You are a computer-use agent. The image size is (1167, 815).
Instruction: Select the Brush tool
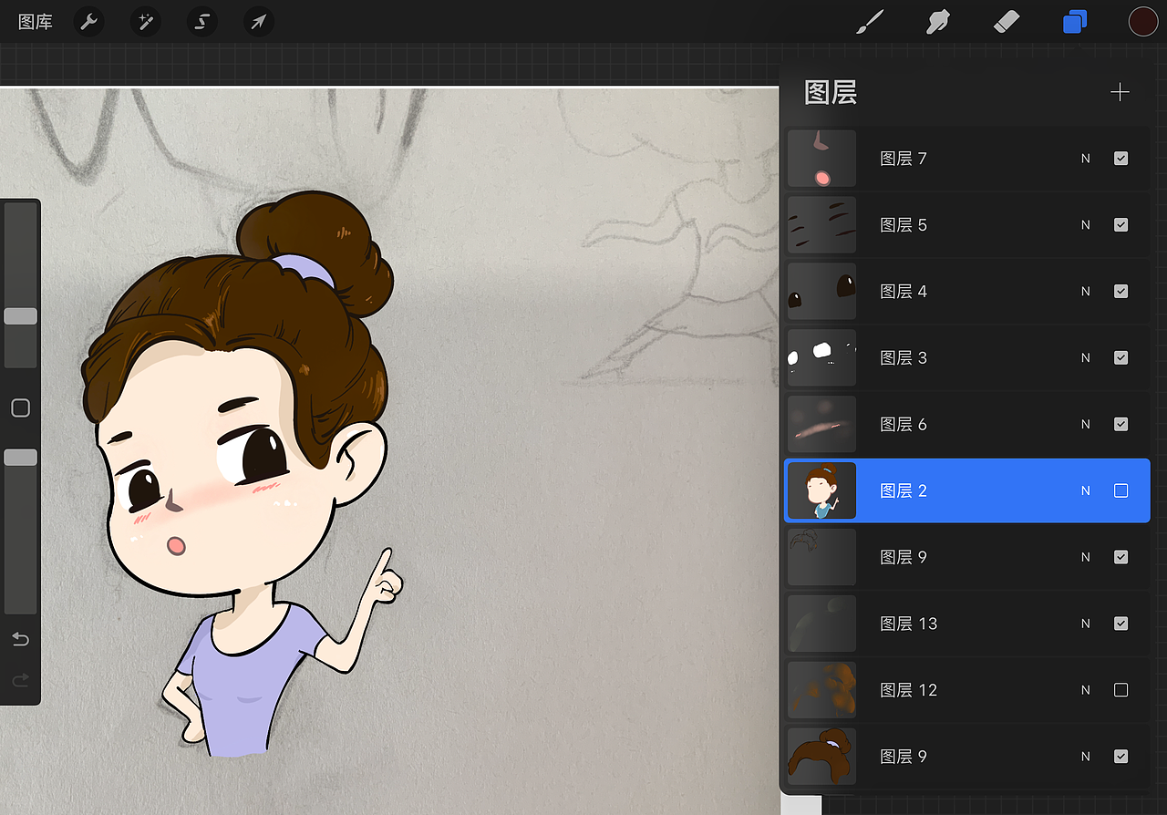point(870,22)
